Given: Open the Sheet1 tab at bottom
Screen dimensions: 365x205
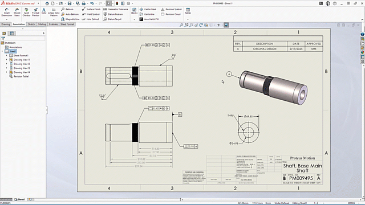Looking at the screenshot, I should (20, 199).
